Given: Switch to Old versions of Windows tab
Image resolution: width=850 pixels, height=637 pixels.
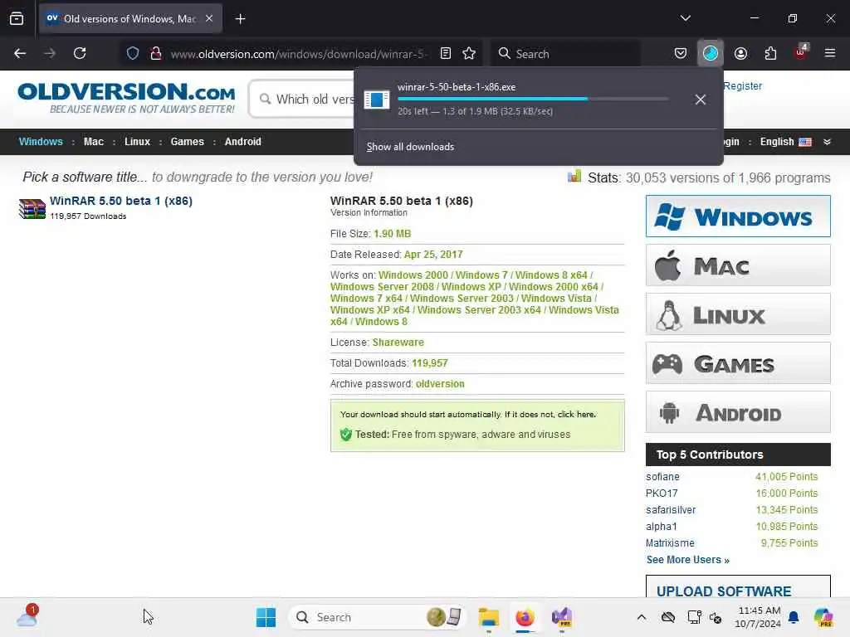Looking at the screenshot, I should [x=130, y=18].
